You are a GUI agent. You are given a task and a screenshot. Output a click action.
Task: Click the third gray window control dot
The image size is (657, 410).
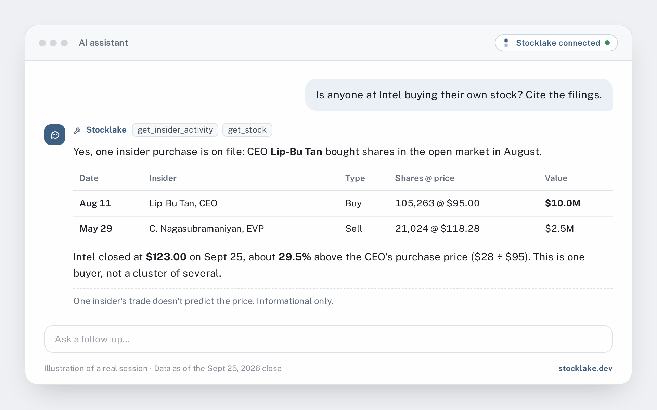click(x=64, y=43)
